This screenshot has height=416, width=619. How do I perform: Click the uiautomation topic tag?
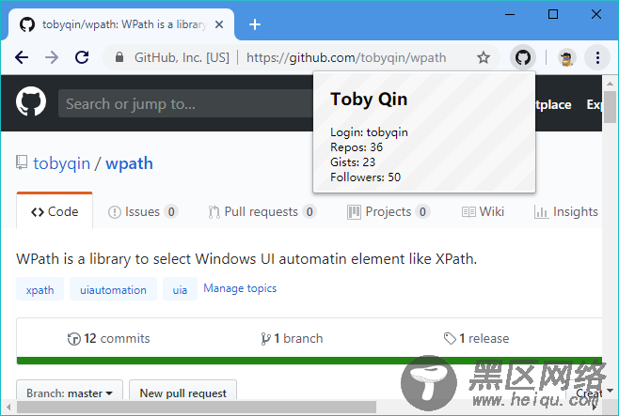pos(113,289)
